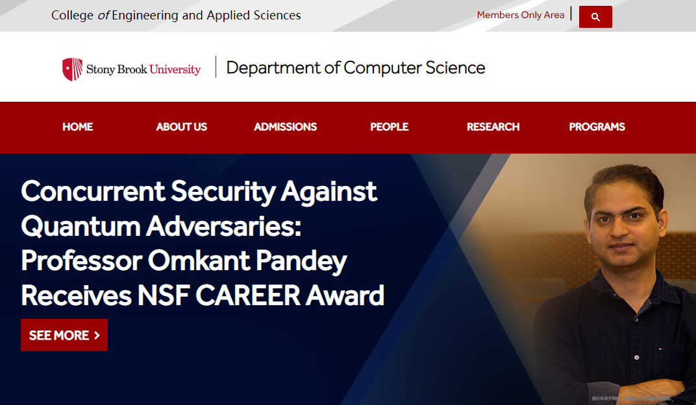Click the 'Professor Omkant Pandey' headline text
This screenshot has height=405, width=696.
(x=184, y=260)
